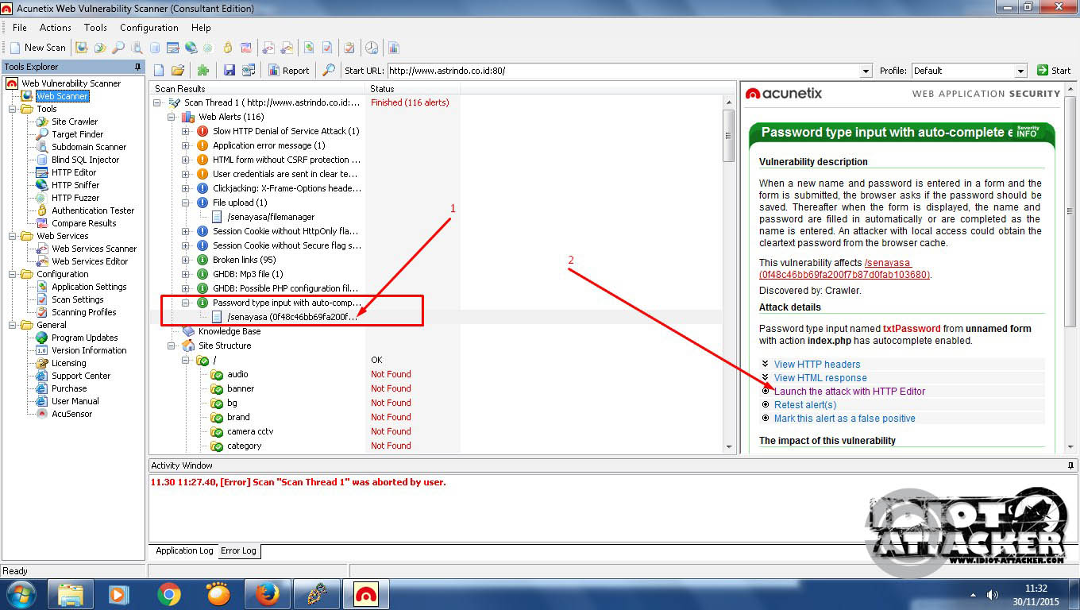Switch to Error Log tab
This screenshot has height=610, width=1080.
coord(238,550)
